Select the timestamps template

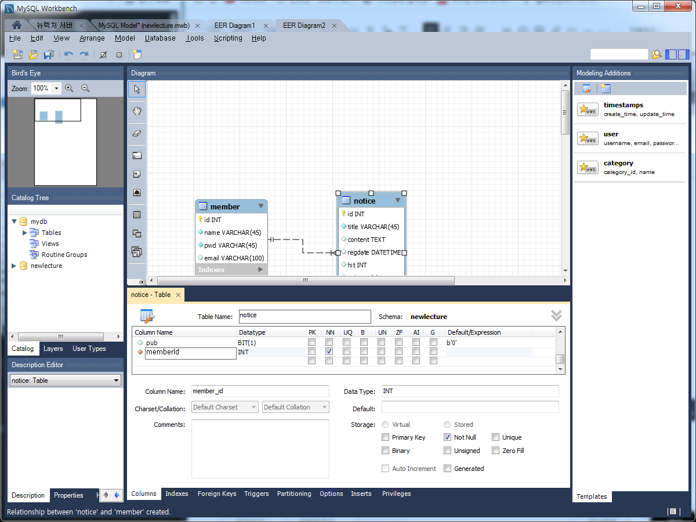630,110
